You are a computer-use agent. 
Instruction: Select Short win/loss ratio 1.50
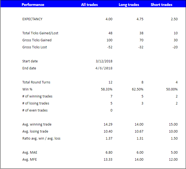[174, 138]
